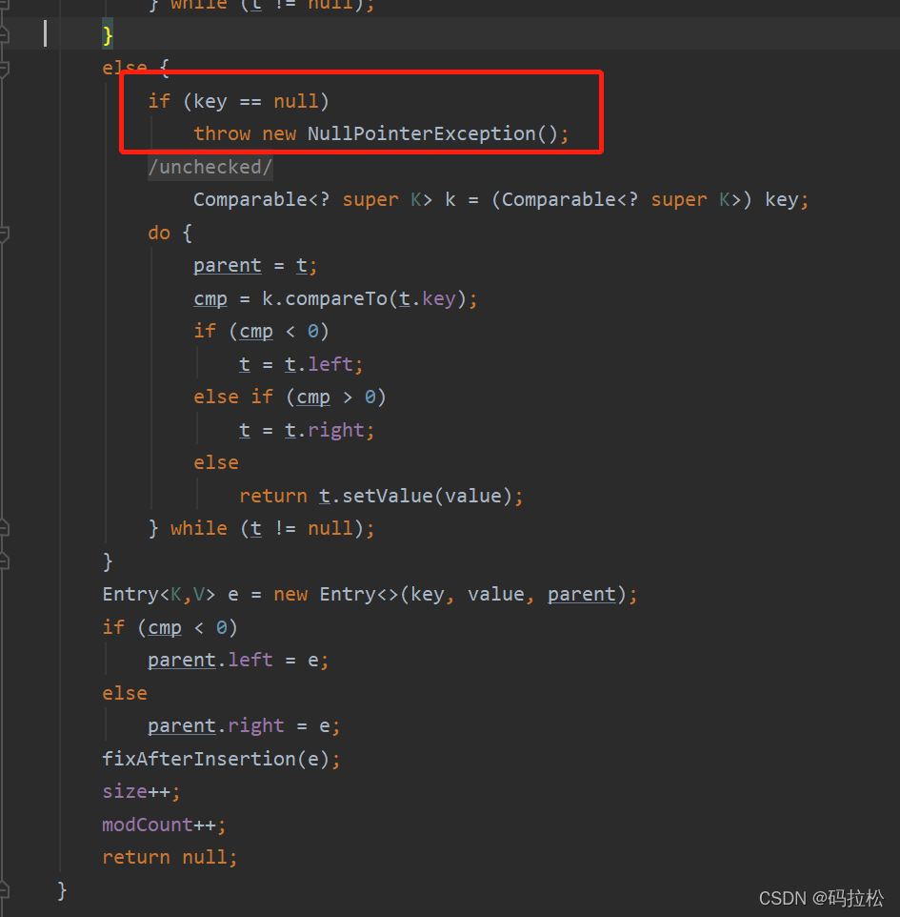Click 'if (key == null)' line
The image size is (900, 917).
238,102
